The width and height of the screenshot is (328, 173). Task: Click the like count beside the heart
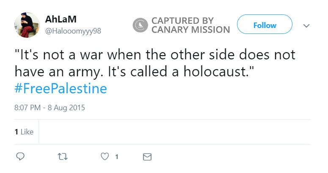116,157
